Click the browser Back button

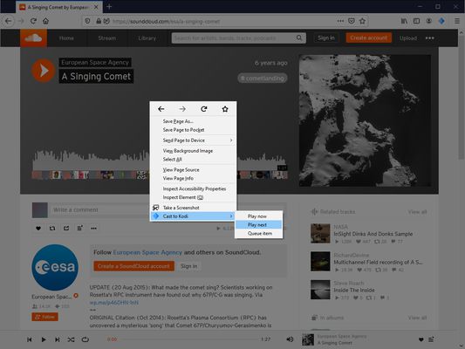tap(9, 21)
